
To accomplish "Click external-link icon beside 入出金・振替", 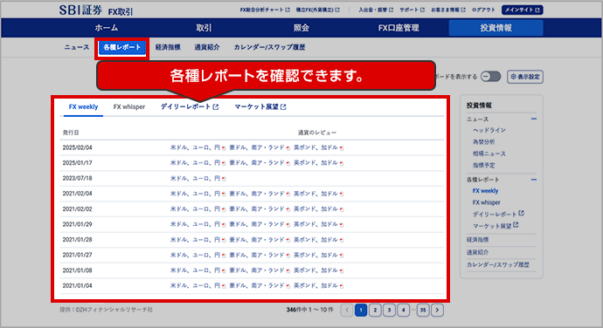I will [x=392, y=10].
